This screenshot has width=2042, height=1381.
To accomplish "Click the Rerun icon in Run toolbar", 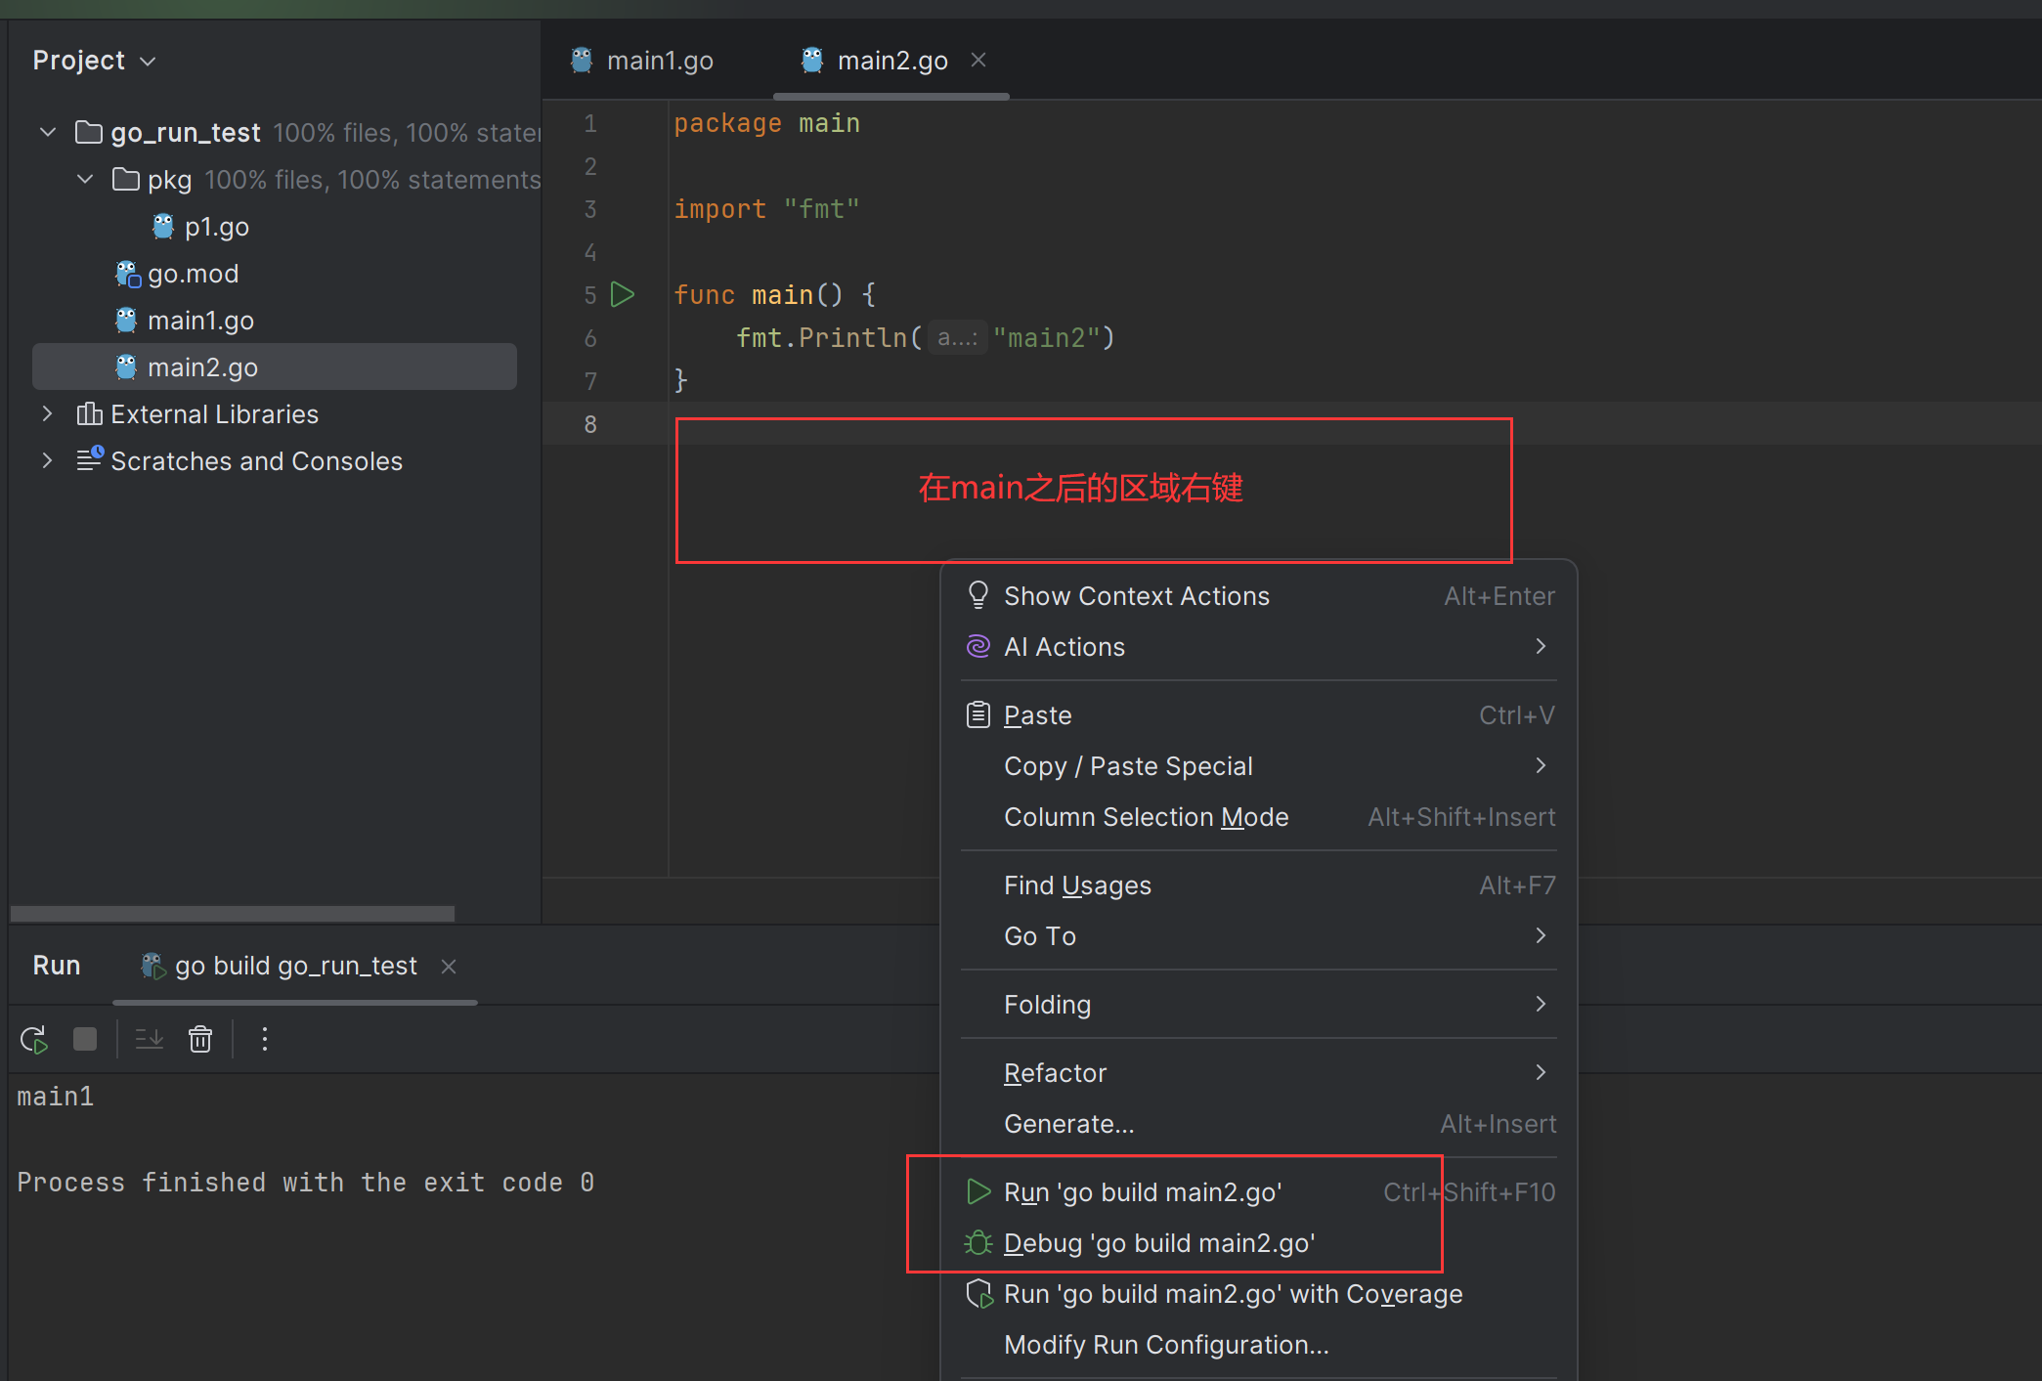I will coord(35,1039).
